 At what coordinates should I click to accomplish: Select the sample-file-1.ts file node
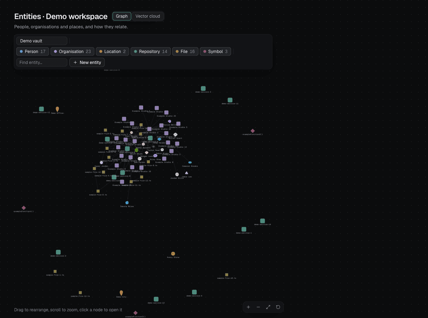coord(55,271)
